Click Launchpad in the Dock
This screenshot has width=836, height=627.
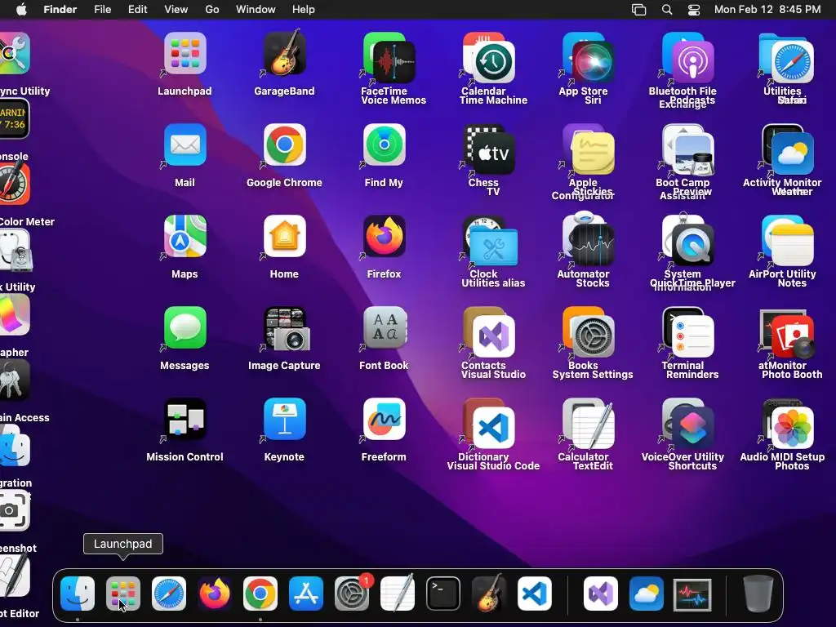pos(123,594)
